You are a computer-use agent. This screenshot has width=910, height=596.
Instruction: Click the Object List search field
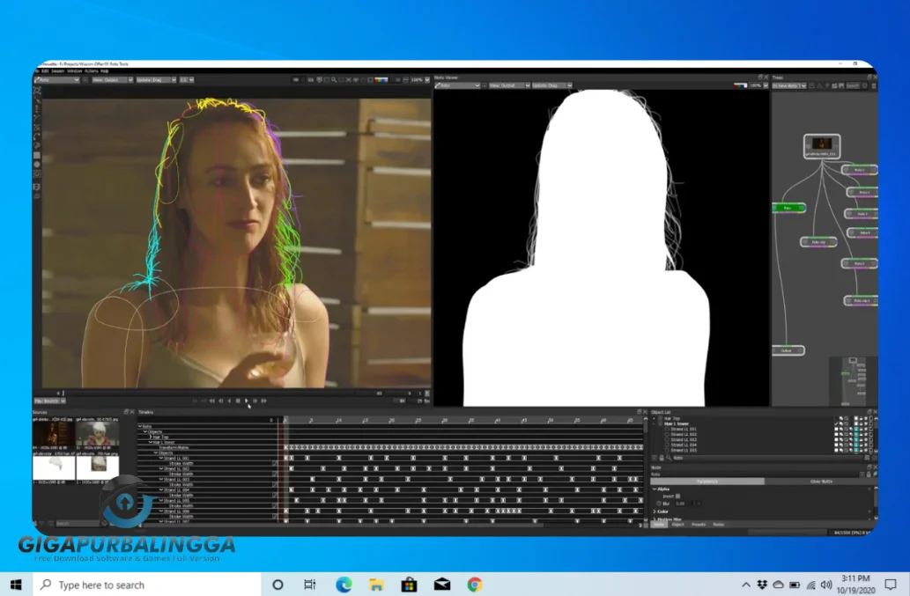[x=766, y=458]
